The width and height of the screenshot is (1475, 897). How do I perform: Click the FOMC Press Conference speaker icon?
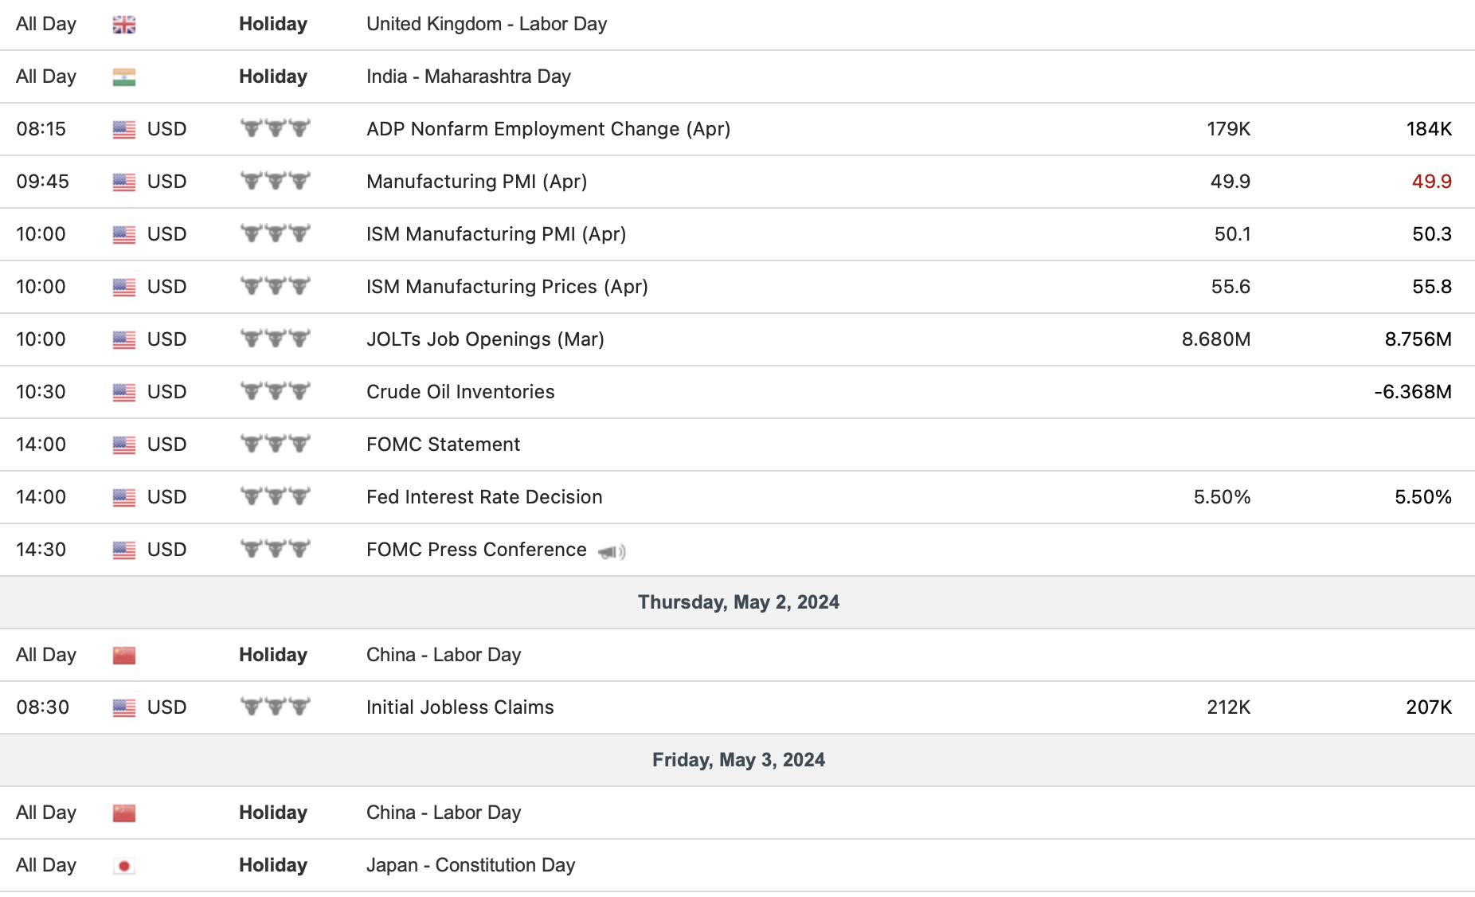point(612,551)
